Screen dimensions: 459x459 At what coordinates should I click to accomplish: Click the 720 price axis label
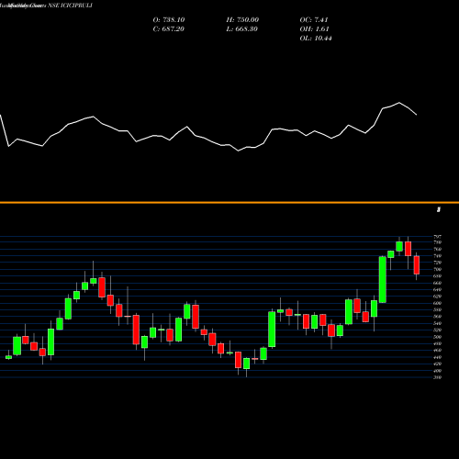tap(437, 263)
